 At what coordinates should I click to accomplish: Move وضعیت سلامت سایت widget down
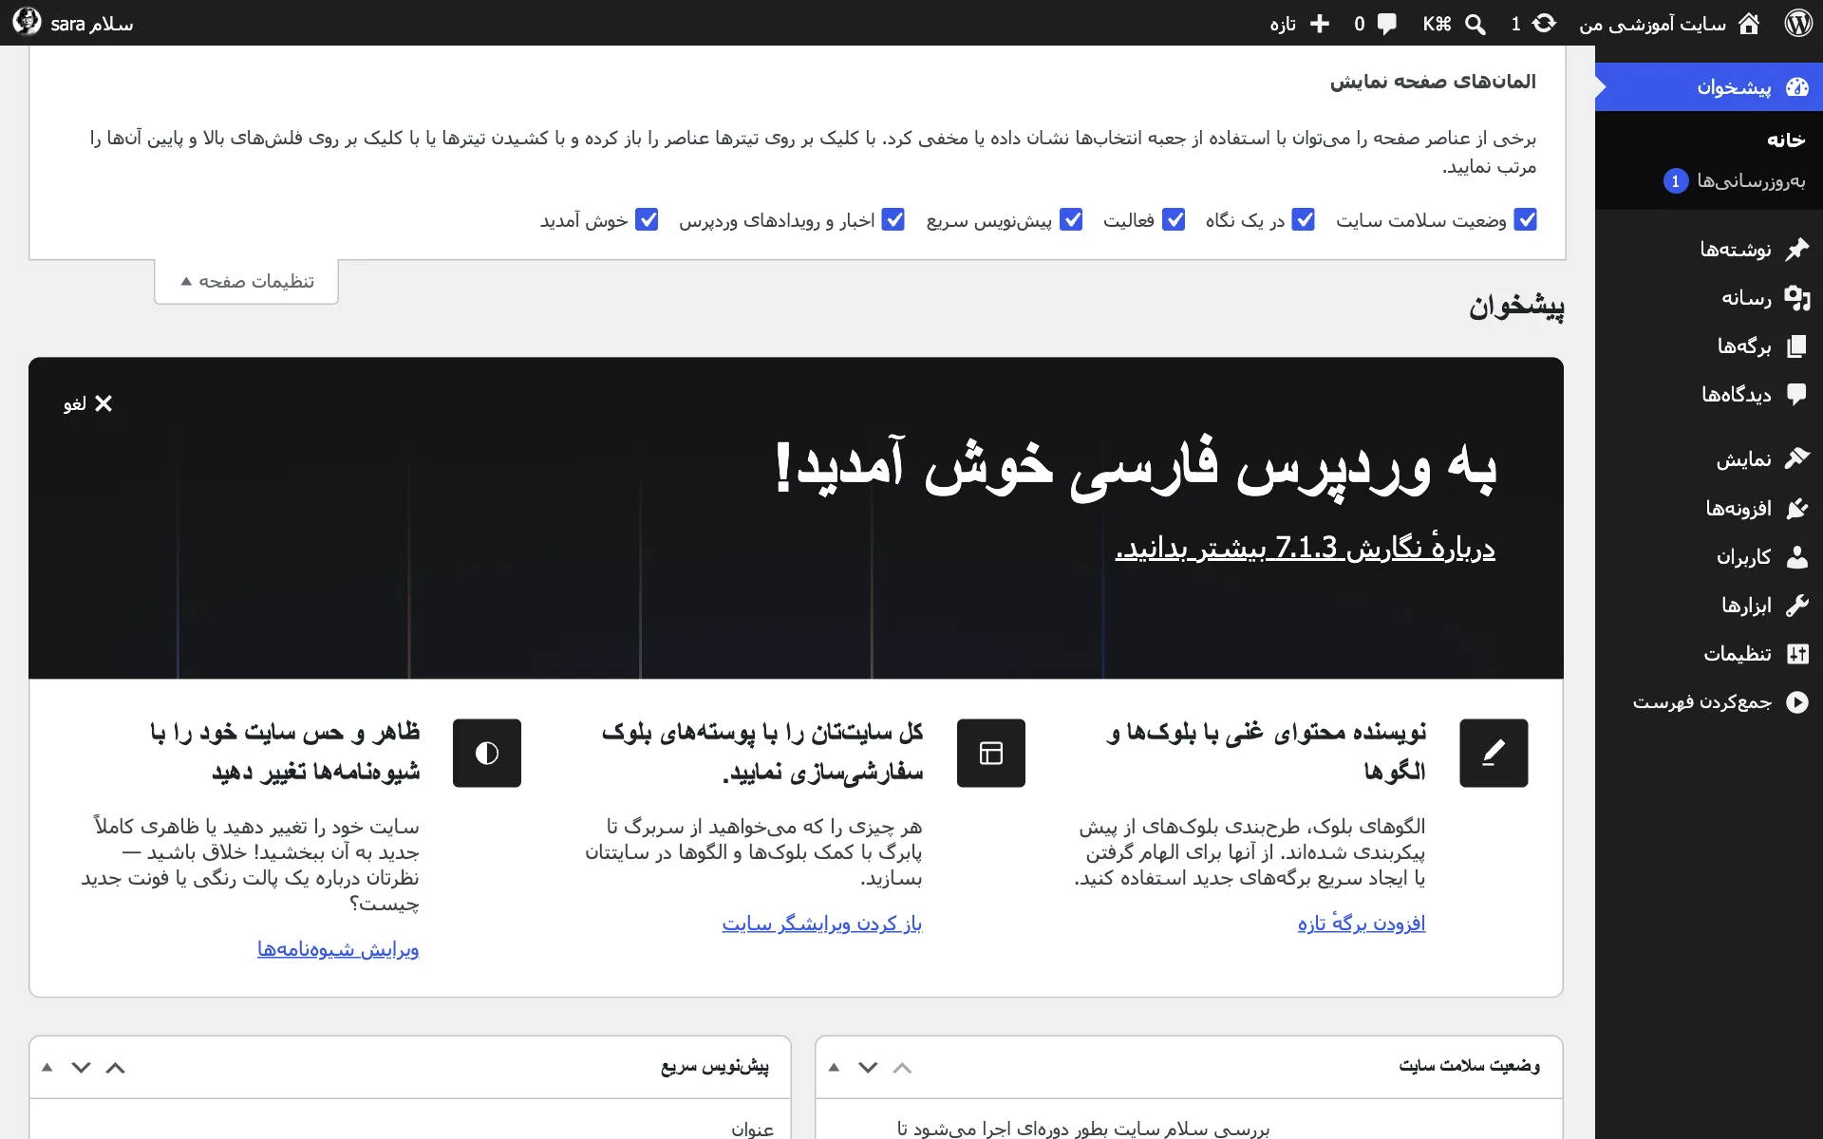(x=868, y=1068)
